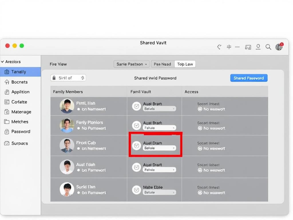293x220 pixels.
Task: Open Metches in the sidebar
Action: tap(20, 122)
